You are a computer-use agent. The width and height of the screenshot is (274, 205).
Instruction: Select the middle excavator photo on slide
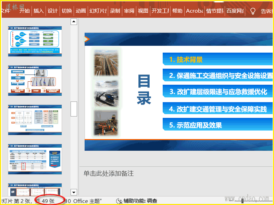[106, 93]
